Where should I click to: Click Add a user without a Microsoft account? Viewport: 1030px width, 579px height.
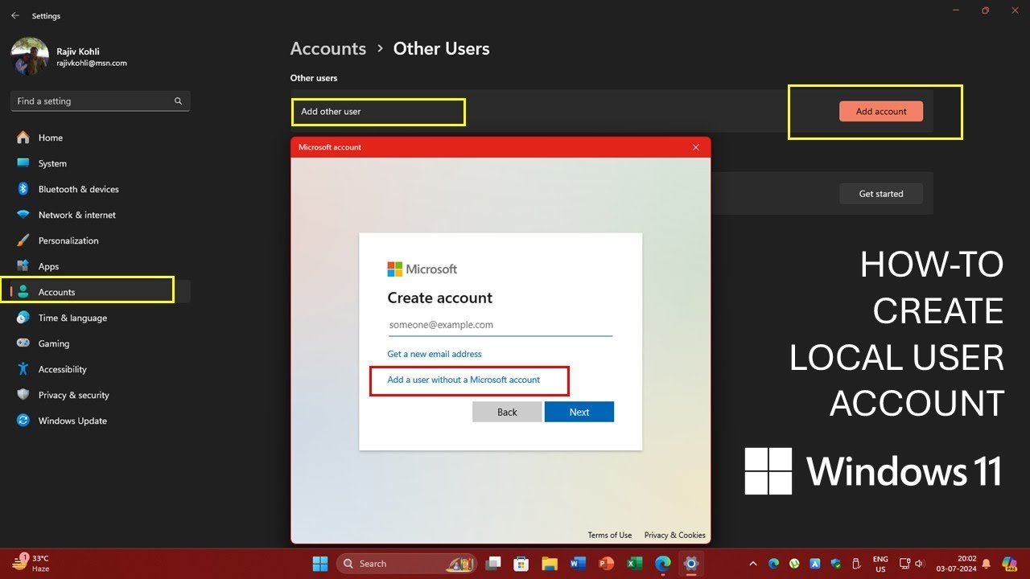[463, 380]
